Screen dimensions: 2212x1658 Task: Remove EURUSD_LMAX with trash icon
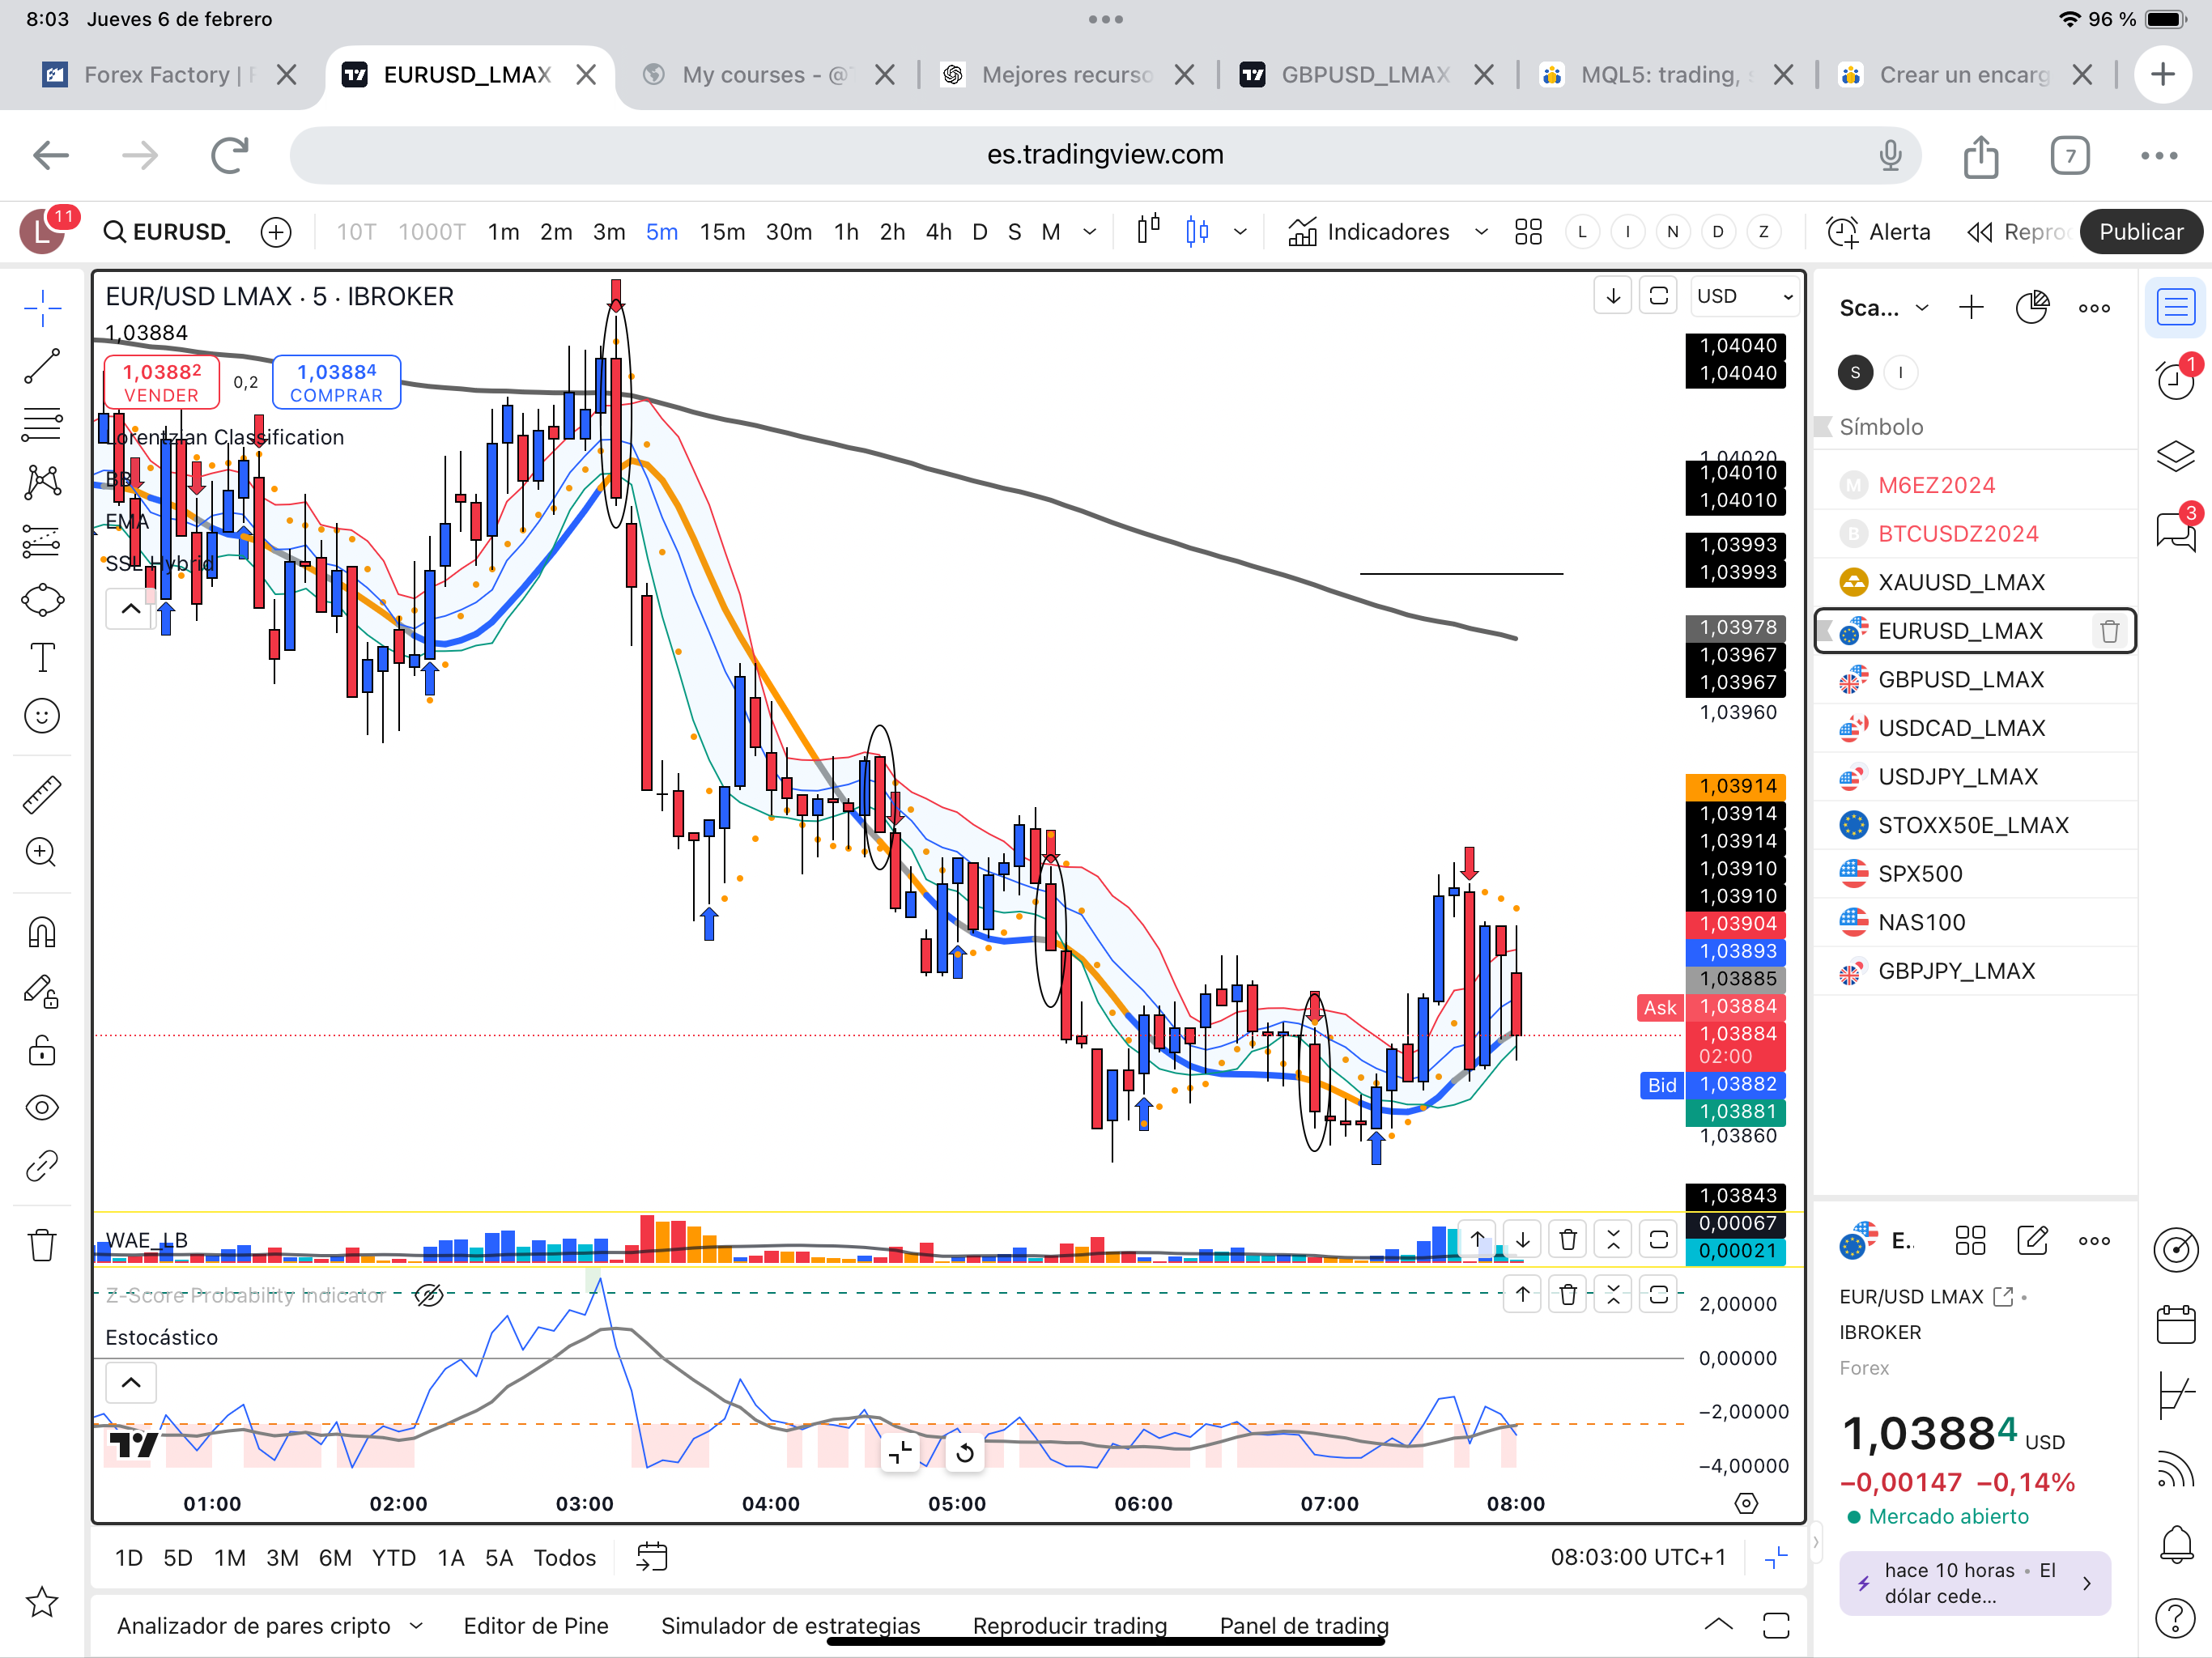[x=2109, y=631]
